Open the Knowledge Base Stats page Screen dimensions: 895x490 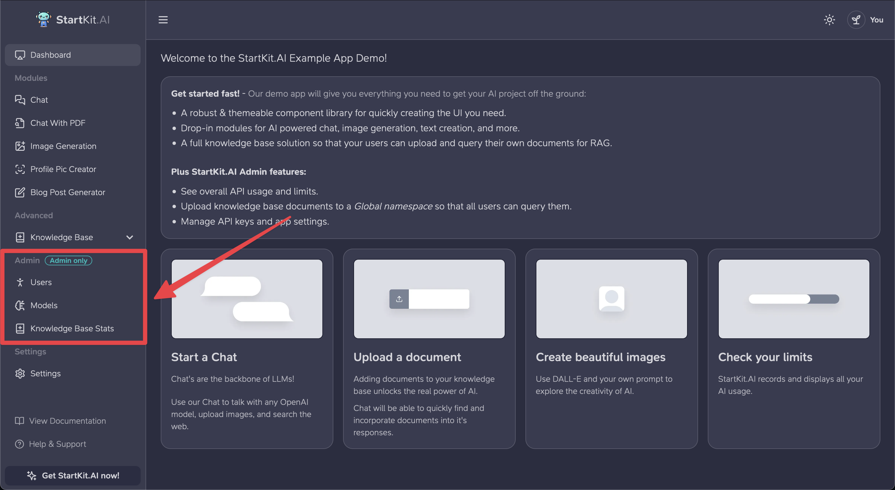click(x=72, y=328)
